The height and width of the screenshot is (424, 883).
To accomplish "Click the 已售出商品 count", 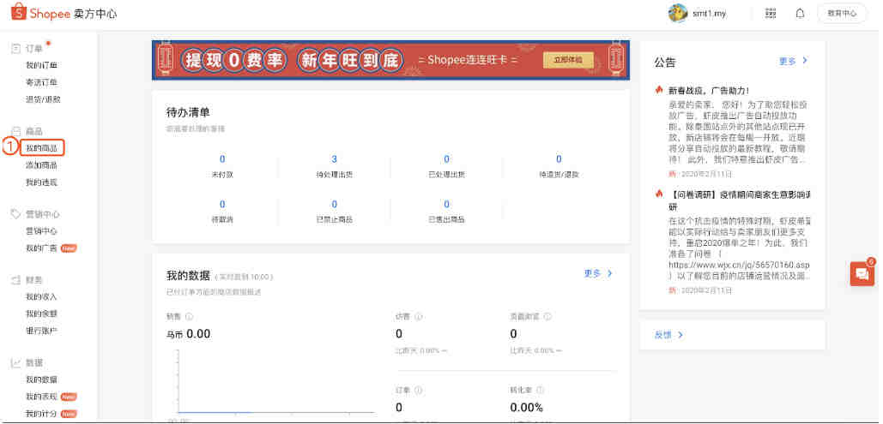I will click(x=446, y=204).
